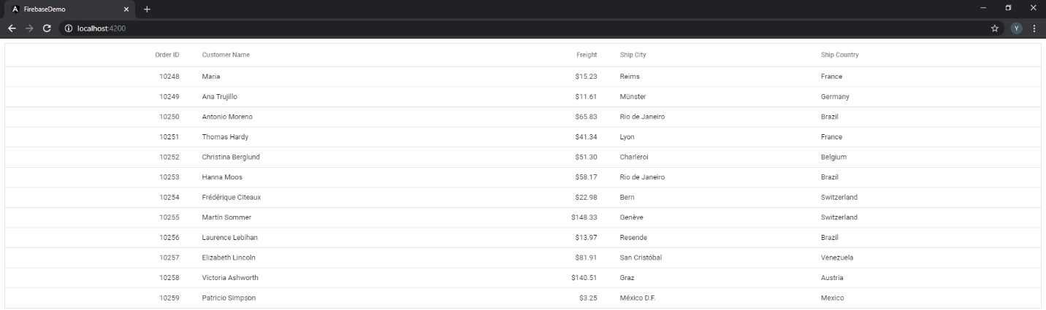Click the browser back arrow
This screenshot has height=310, width=1046.
coord(12,28)
